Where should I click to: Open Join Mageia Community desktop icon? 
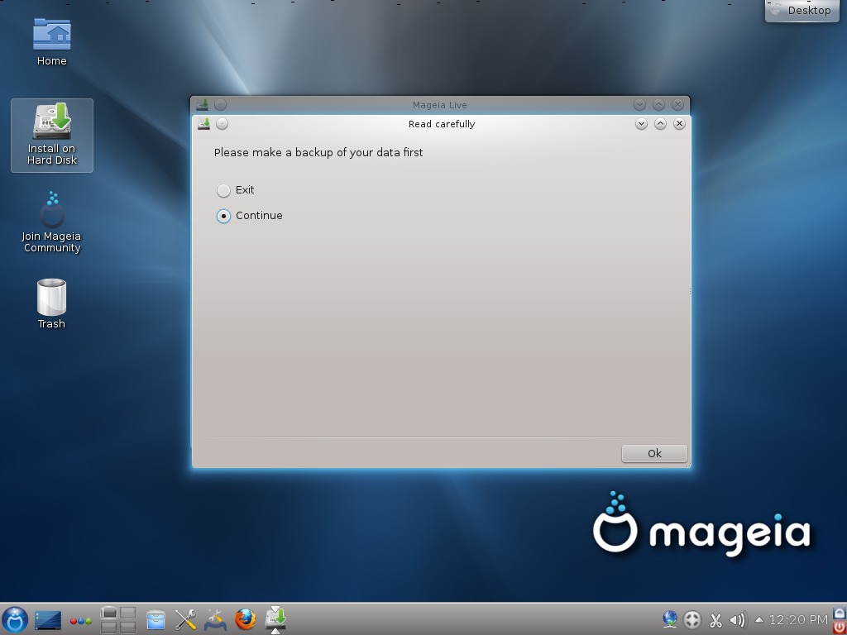(51, 222)
